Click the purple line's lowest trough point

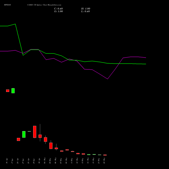tap(107, 79)
